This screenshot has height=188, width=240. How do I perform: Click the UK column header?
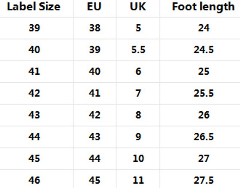tap(138, 7)
